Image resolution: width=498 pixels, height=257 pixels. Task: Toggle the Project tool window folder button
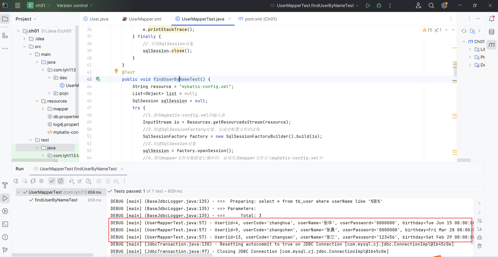[x=5, y=19]
